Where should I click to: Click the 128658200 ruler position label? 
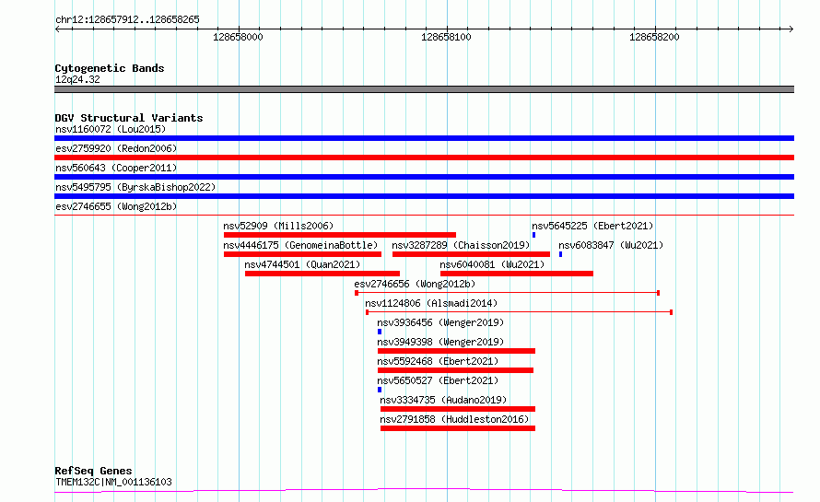654,37
